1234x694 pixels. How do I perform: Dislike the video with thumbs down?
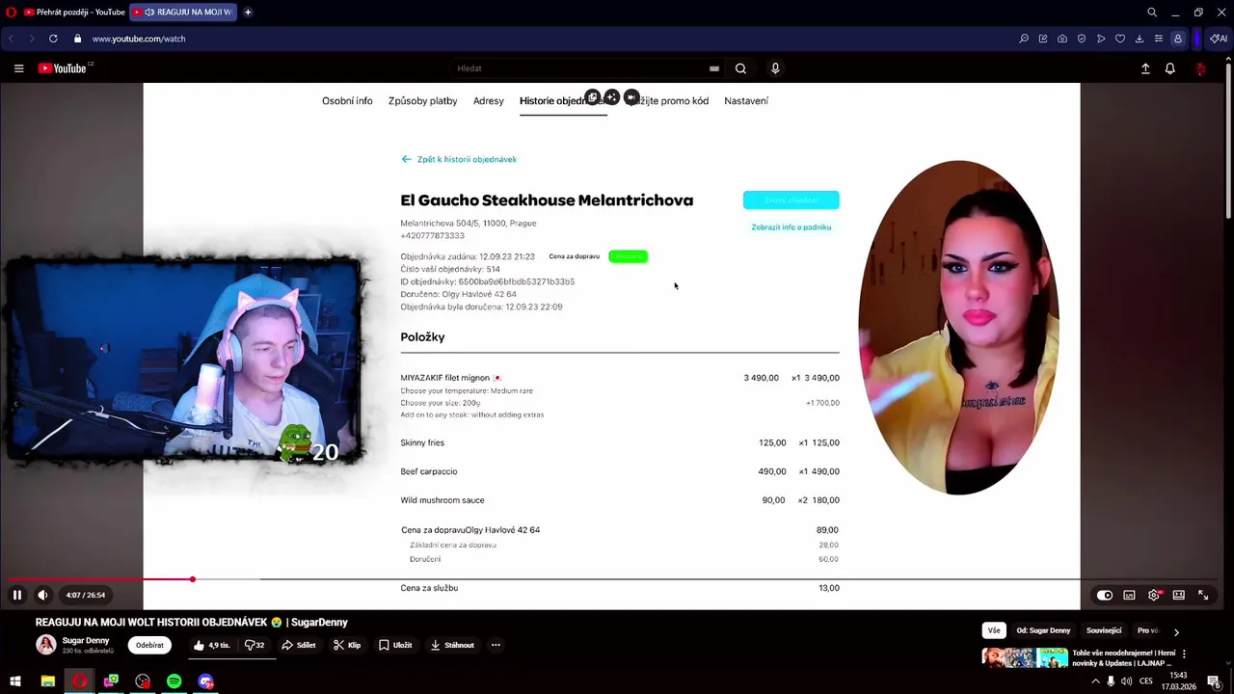pos(255,645)
